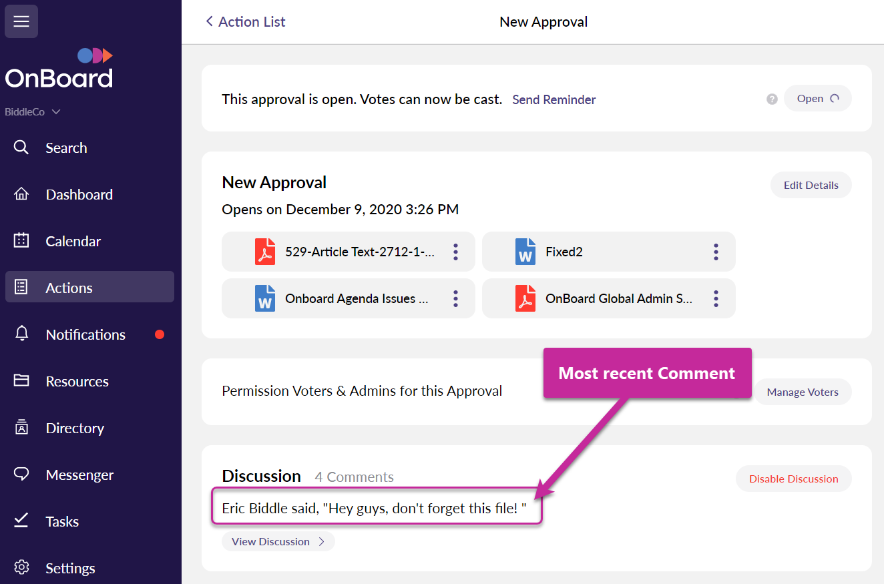
Task: Click 'Opens on December 9, 2020 3:26 PM' text
Action: pos(340,209)
